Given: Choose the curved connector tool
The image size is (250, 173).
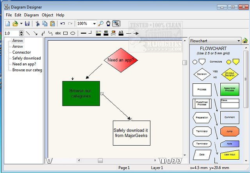Looking at the screenshot, I should pos(50,33).
